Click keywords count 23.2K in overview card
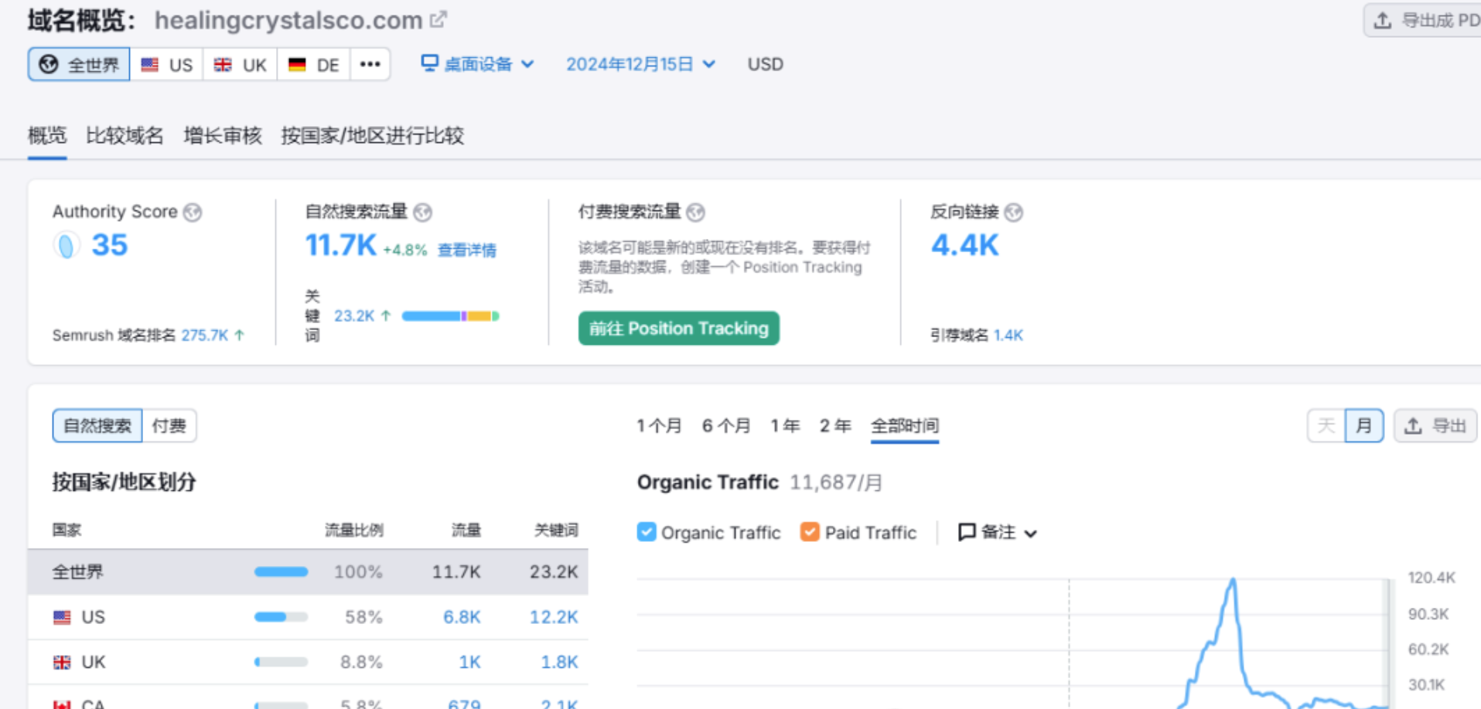The width and height of the screenshot is (1481, 709). click(354, 315)
